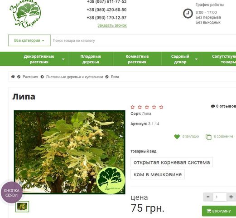Click the reviews speech bubble icon

click(x=213, y=106)
